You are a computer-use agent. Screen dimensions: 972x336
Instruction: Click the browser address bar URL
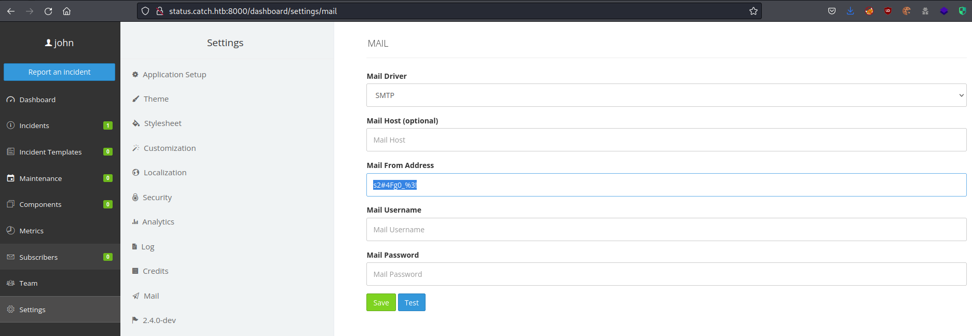tap(253, 11)
